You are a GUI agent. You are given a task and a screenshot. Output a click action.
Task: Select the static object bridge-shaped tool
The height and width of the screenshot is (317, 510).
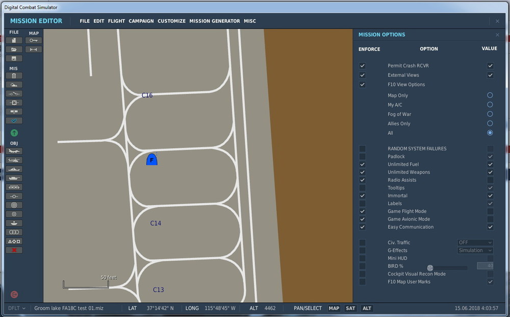coord(14,187)
